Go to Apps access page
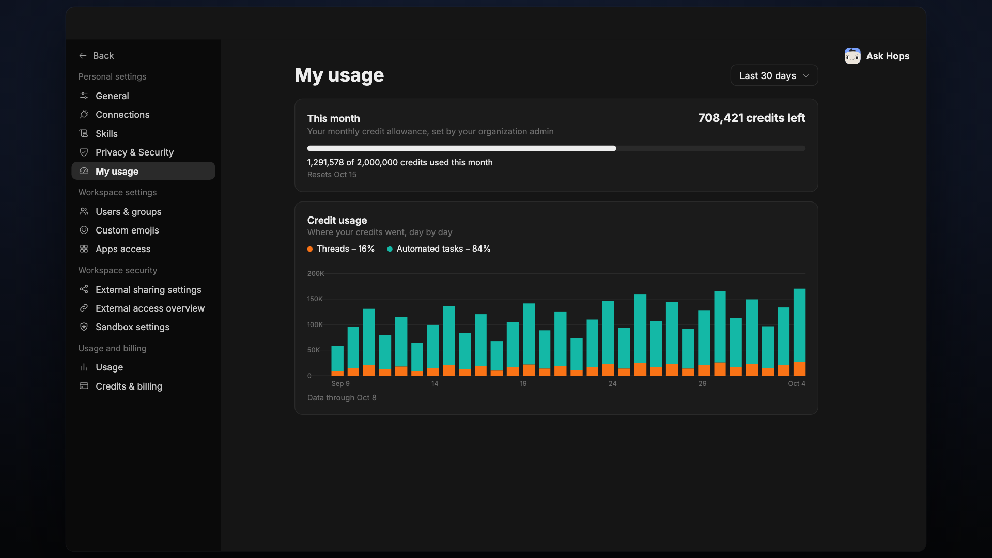The width and height of the screenshot is (992, 558). tap(143, 249)
